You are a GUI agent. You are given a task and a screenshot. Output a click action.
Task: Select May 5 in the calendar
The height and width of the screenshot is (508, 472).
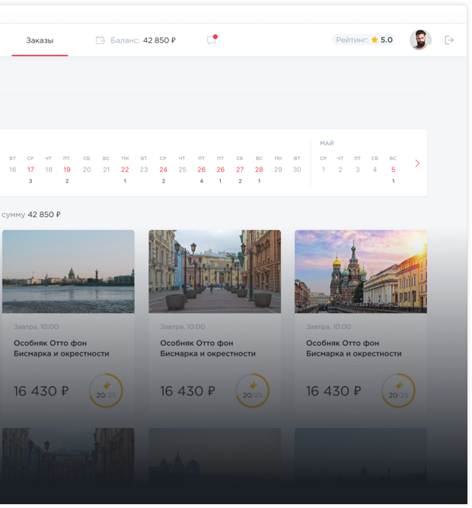(x=393, y=170)
